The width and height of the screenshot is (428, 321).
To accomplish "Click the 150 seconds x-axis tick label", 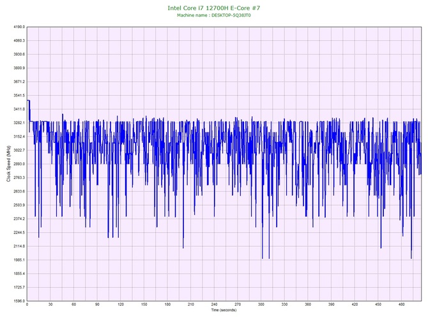I will [x=144, y=304].
